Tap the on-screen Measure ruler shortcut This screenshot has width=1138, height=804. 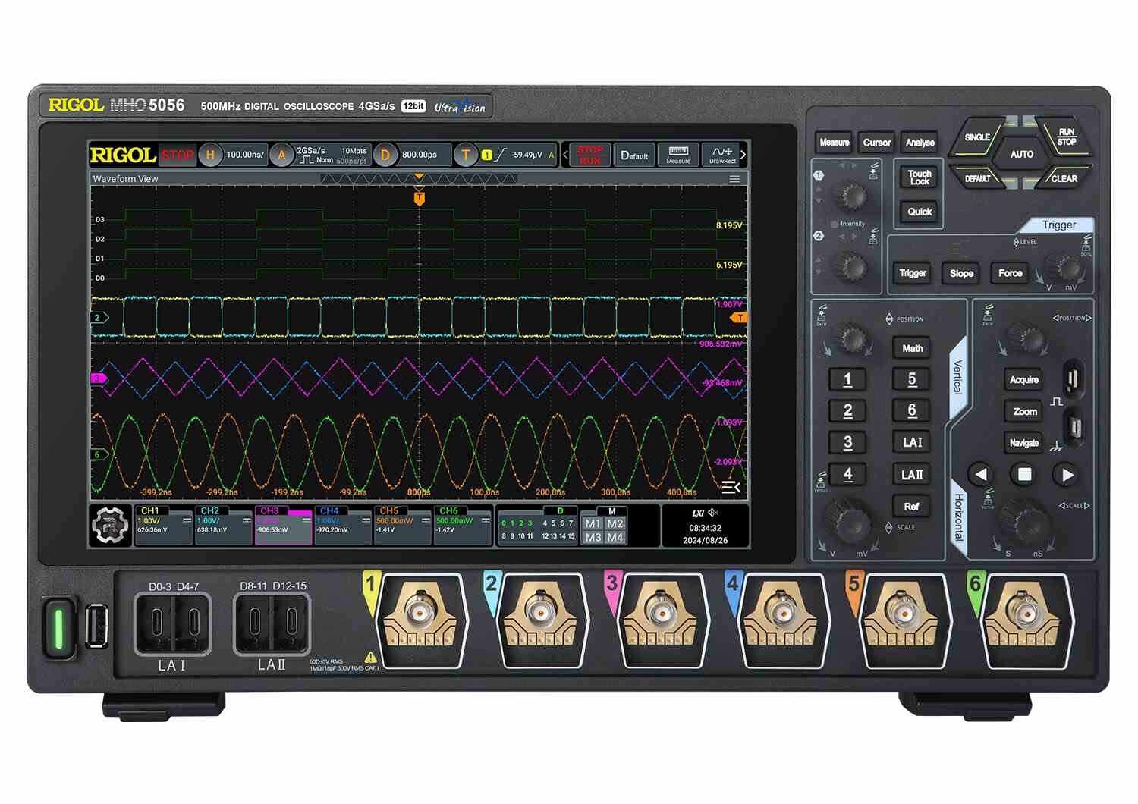(678, 155)
